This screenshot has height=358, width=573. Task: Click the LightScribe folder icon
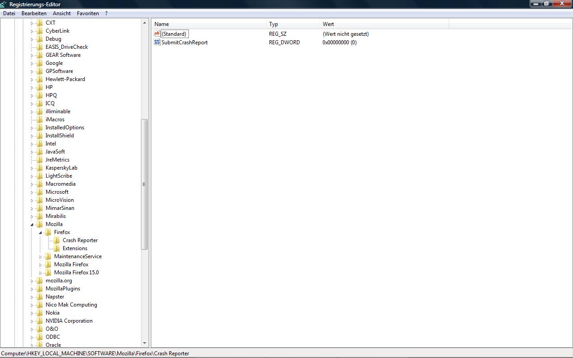tap(40, 176)
